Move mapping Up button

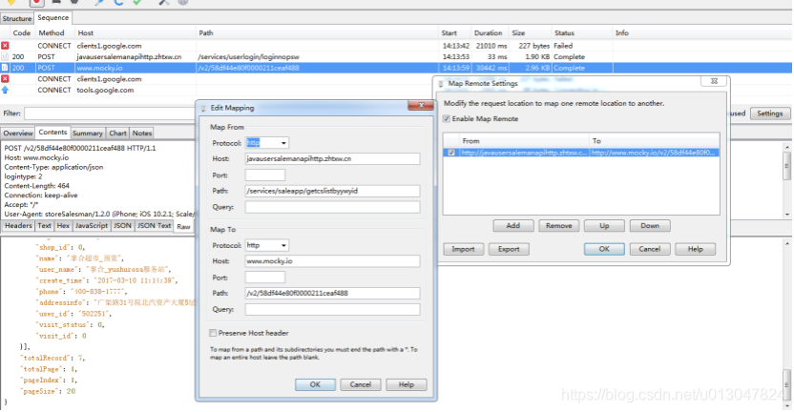[604, 226]
